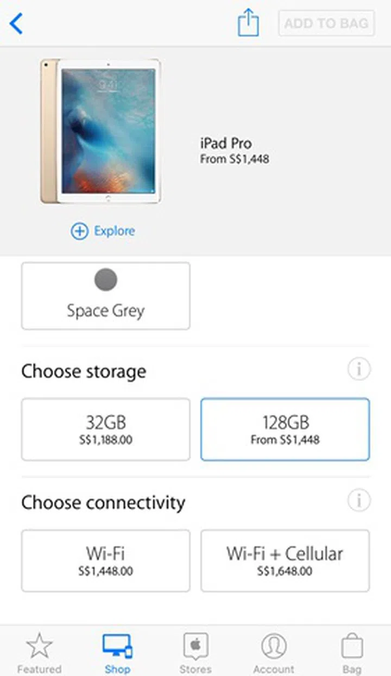Select 128GB storage option

coord(285,429)
